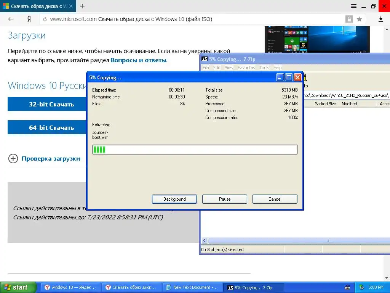This screenshot has height=293, width=390.
Task: Click the Remaining time value 00:03:30
Action: [x=177, y=97]
